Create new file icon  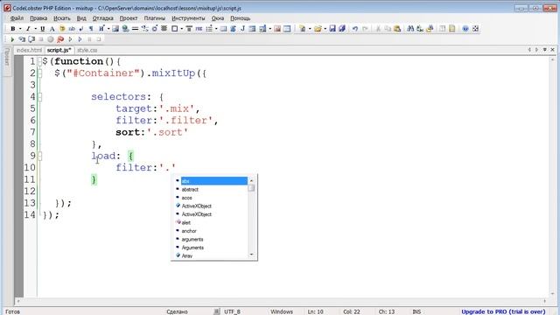[x=303, y=29]
